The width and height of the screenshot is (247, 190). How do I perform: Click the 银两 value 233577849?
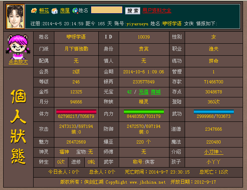pyautogui.click(x=143, y=82)
